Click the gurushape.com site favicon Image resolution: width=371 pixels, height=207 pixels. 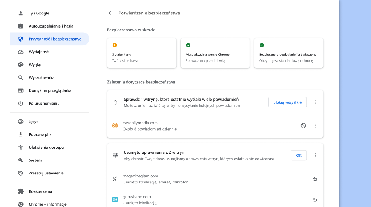tap(115, 199)
